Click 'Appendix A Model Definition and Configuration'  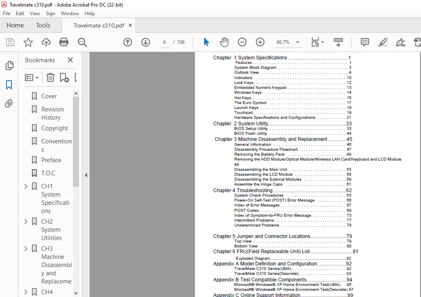(x=282, y=264)
